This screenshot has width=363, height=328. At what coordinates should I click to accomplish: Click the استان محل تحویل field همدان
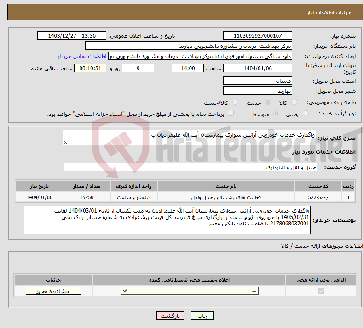[258, 81]
